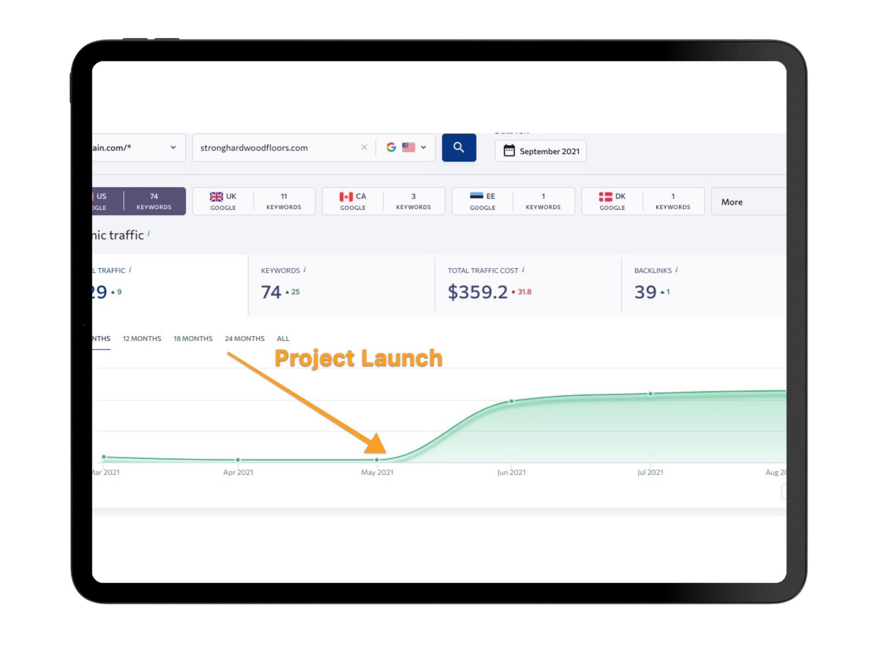Click the Google logo in the search engine selector

[391, 147]
